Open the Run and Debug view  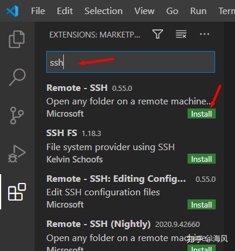[x=17, y=154]
